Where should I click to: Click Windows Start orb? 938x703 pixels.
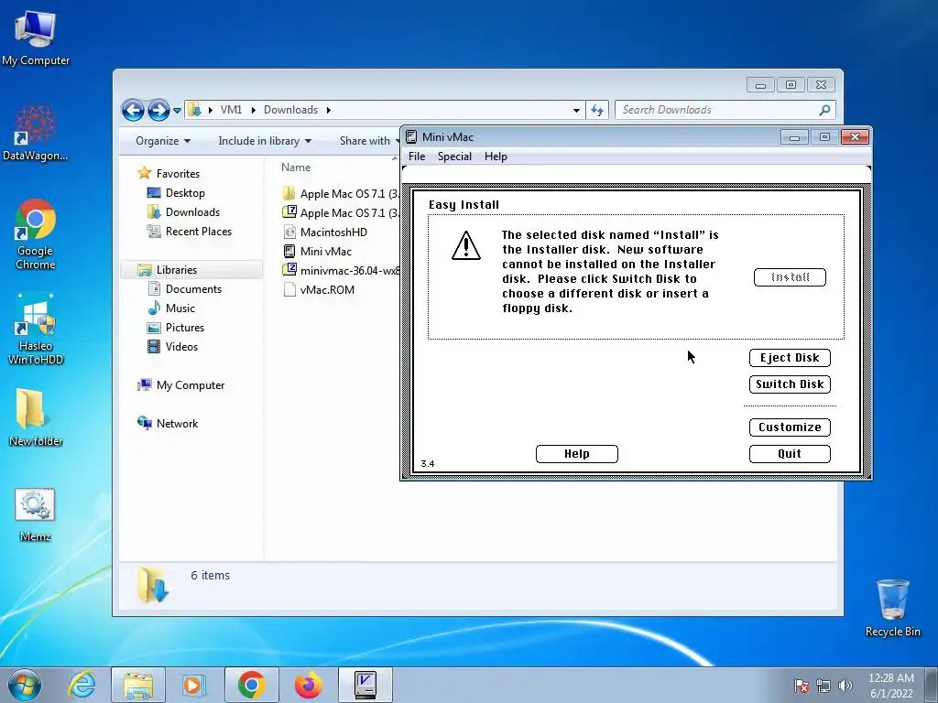click(x=24, y=685)
